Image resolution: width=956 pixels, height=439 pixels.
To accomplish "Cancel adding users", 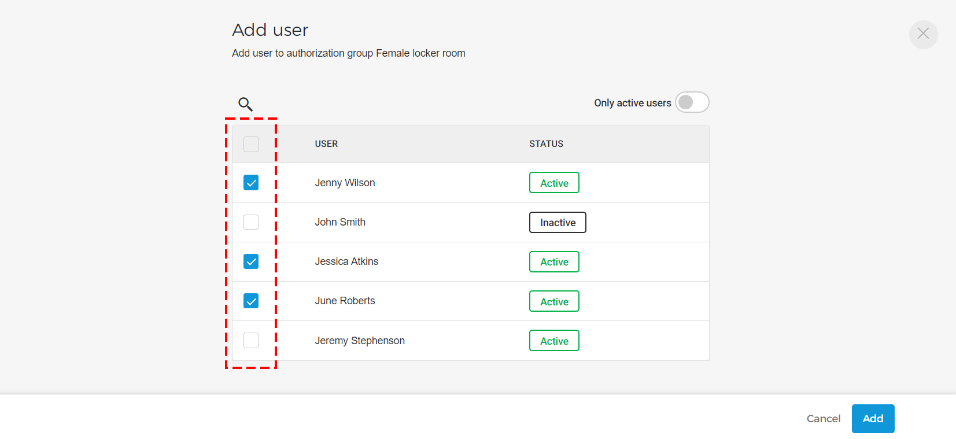I will point(824,419).
